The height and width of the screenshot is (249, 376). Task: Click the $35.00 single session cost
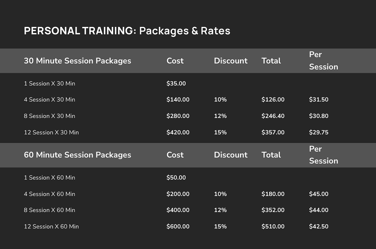coord(176,84)
